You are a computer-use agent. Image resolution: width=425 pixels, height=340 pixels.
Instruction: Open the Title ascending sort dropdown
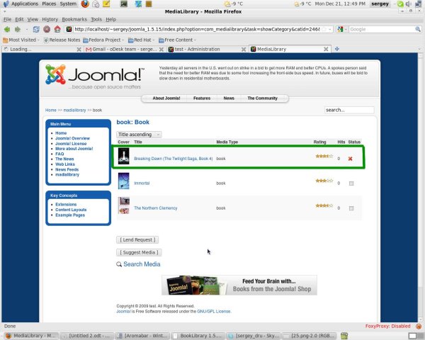pyautogui.click(x=139, y=135)
